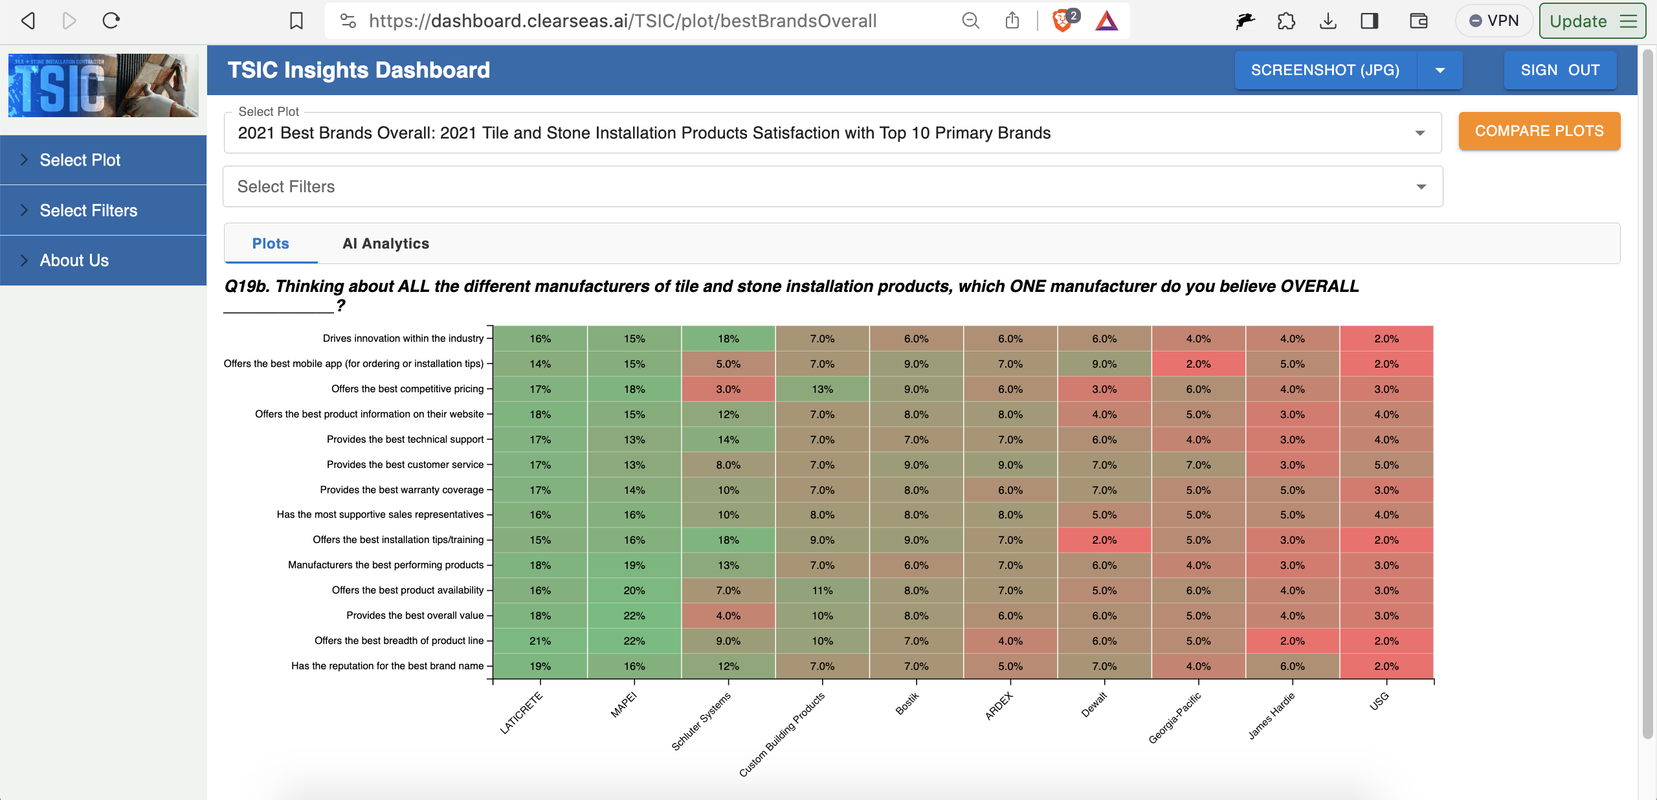The height and width of the screenshot is (800, 1657).
Task: Select the Plots tab
Action: click(x=270, y=243)
